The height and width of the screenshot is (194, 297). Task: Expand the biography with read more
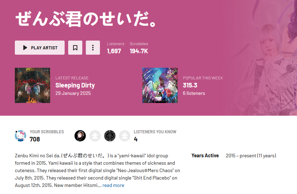[113, 185]
